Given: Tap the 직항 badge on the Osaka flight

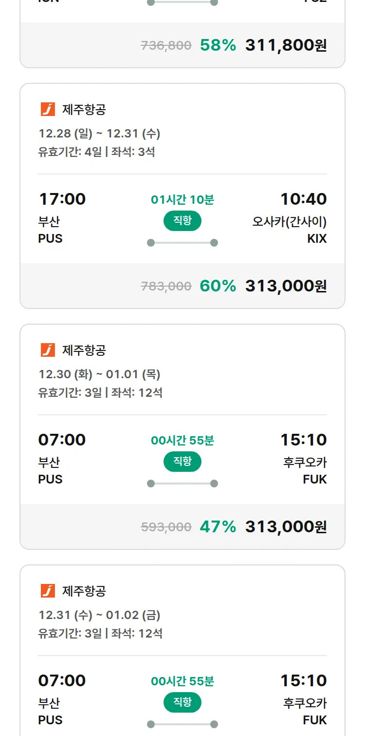Looking at the screenshot, I should pyautogui.click(x=182, y=221).
